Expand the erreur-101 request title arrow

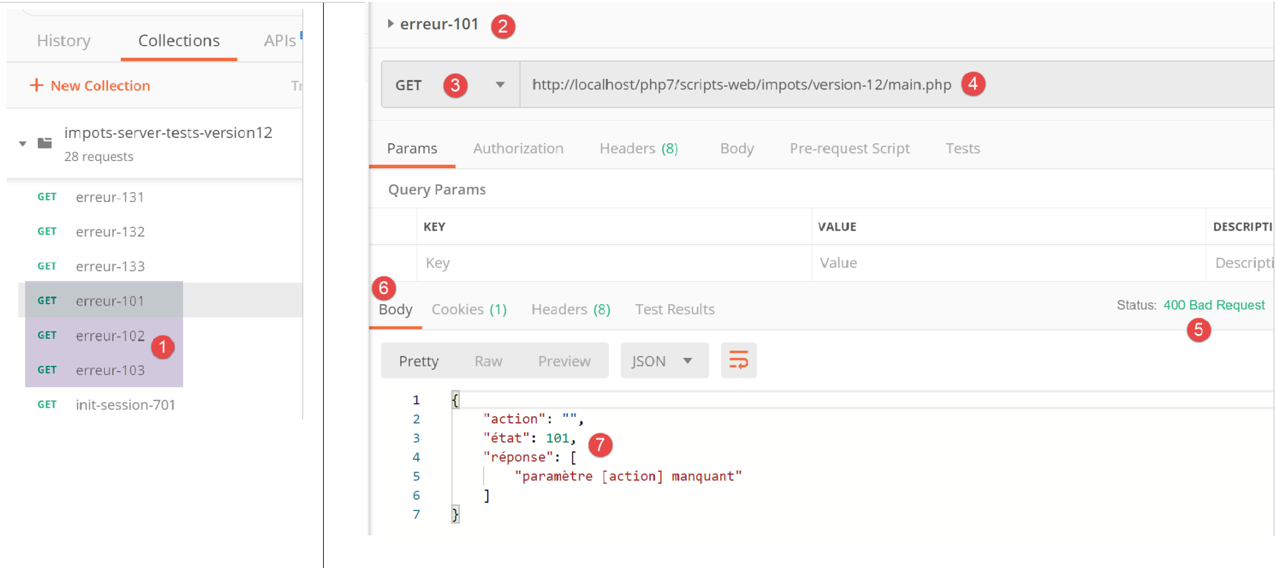pyautogui.click(x=391, y=24)
